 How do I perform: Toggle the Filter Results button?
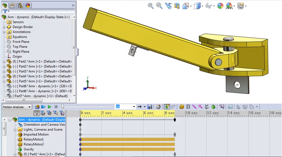[62, 113]
